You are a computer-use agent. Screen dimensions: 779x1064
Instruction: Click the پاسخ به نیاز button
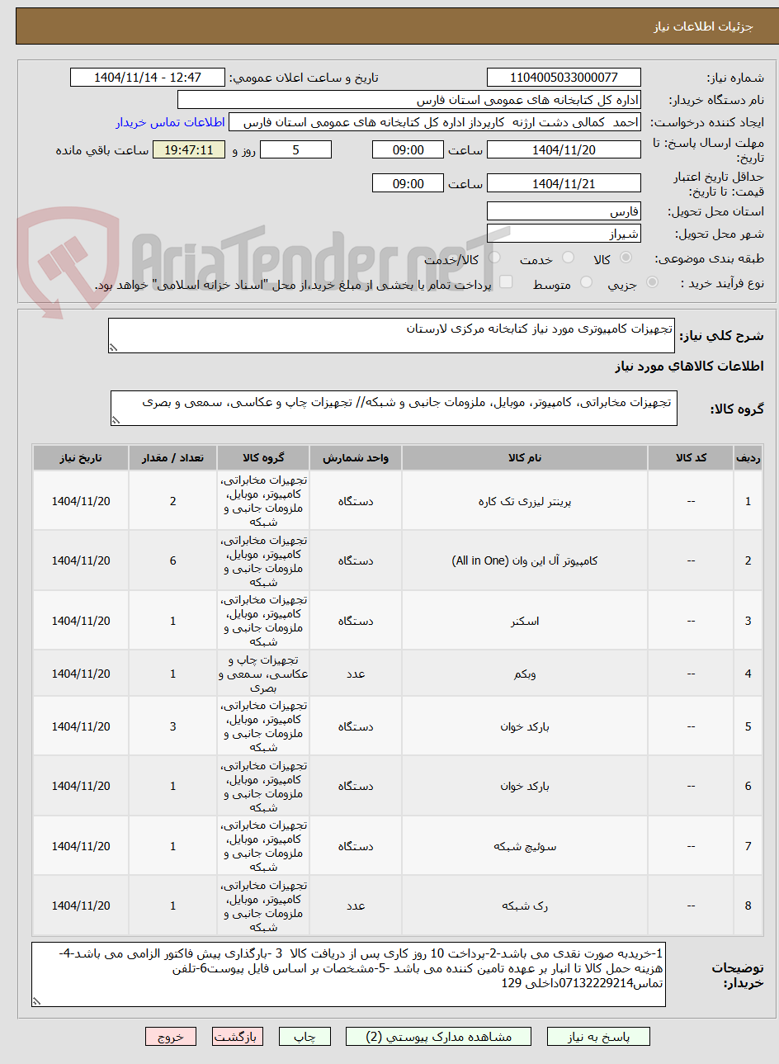[598, 1037]
